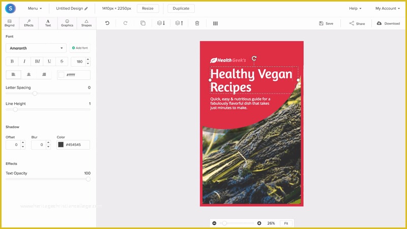Viewport: 407px width, 229px height.
Task: Click the Duplicate button
Action: (x=181, y=8)
